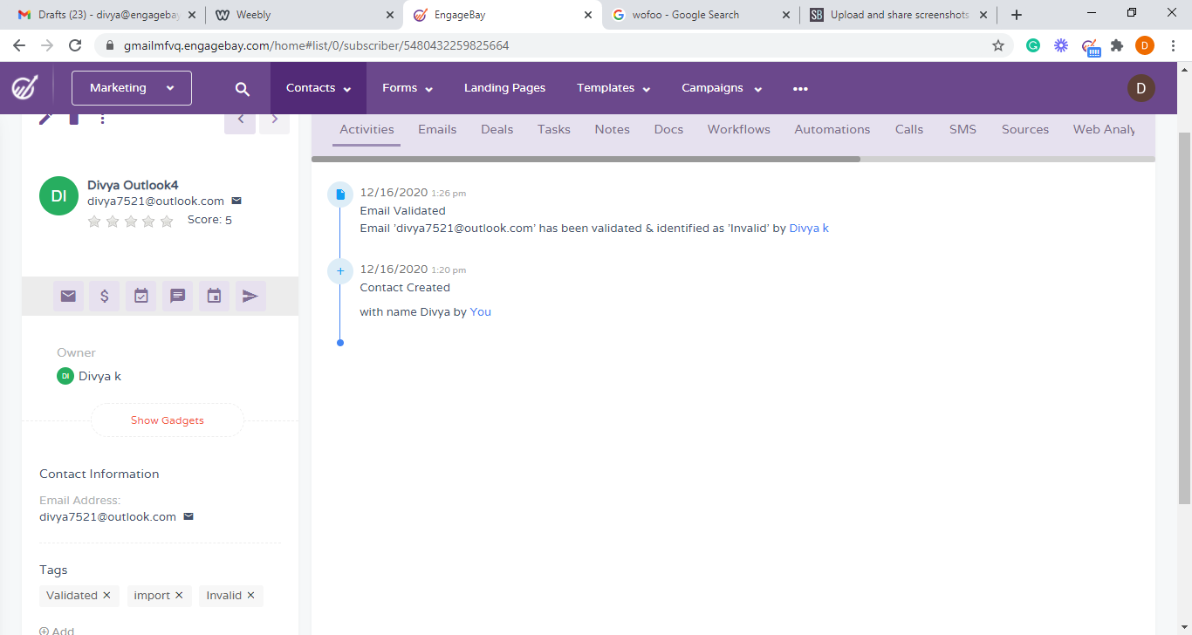
Task: Click the envelope icon beside contact name email
Action: [236, 201]
